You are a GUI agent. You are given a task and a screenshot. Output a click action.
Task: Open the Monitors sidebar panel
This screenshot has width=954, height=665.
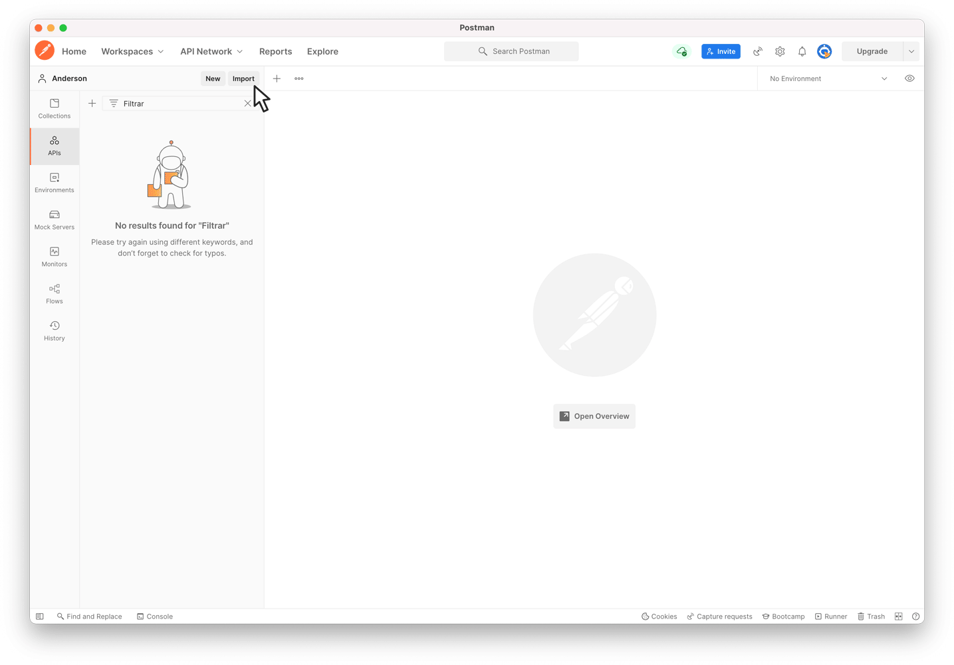[55, 257]
